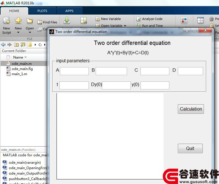Click the New Variable button
The image size is (219, 184).
108,19
